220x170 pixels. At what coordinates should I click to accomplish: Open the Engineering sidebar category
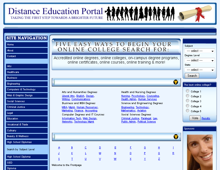(x=27, y=84)
